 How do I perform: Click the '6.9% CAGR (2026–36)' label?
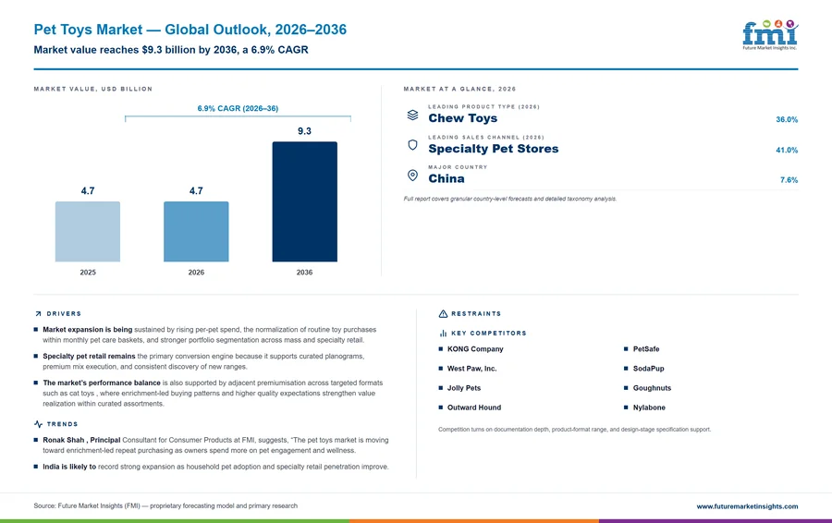[x=238, y=108]
